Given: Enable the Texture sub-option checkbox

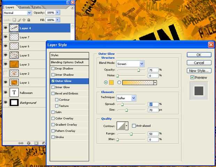Looking at the screenshot, I should (57, 106).
